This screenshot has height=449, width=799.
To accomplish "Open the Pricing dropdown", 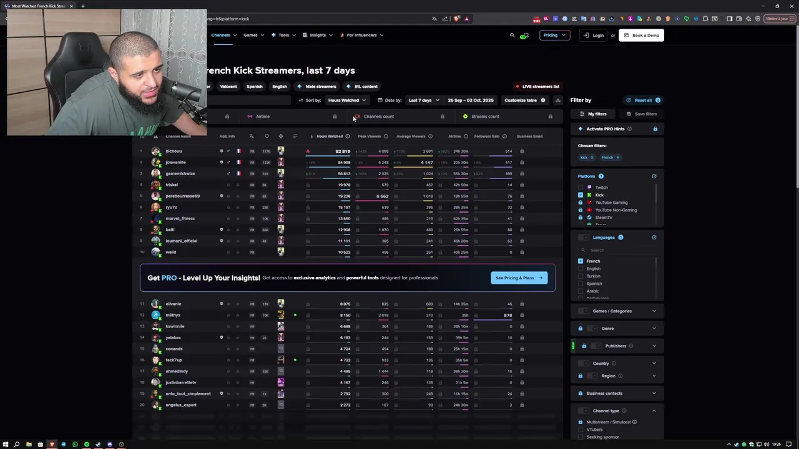I will (554, 35).
